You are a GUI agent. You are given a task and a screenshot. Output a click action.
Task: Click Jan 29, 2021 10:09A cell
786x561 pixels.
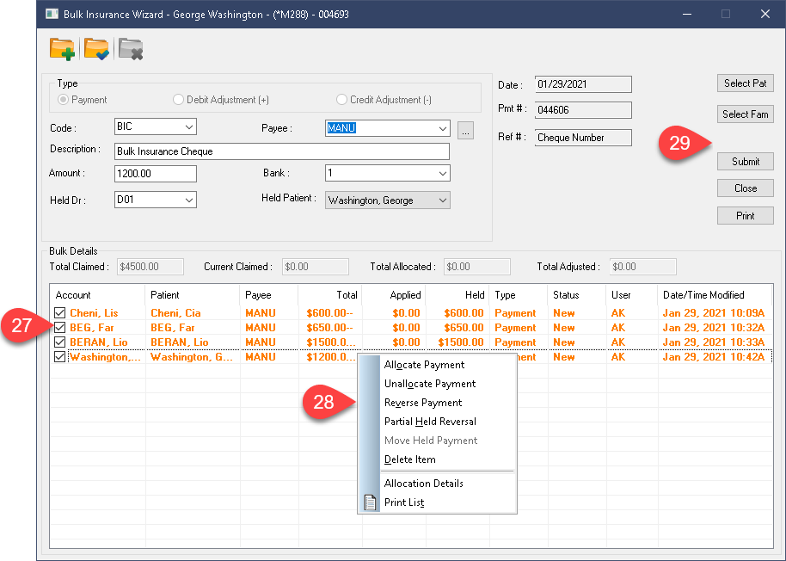pos(713,313)
